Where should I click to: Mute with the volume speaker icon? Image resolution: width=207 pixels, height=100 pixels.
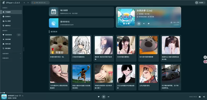coord(204,97)
